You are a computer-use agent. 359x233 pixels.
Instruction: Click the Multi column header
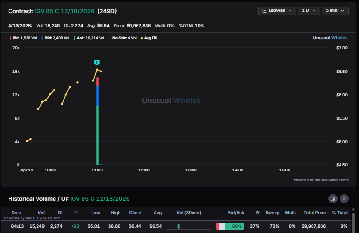290,213
